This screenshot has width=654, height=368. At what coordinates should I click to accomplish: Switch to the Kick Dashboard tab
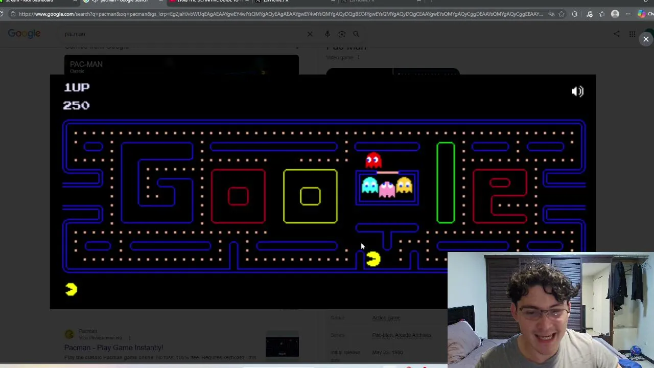pyautogui.click(x=39, y=2)
